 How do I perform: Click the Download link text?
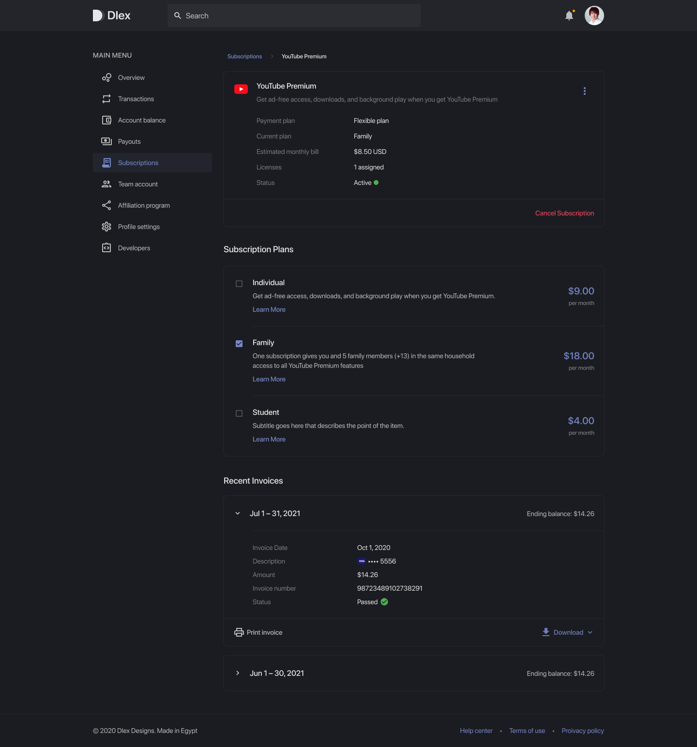coord(568,632)
